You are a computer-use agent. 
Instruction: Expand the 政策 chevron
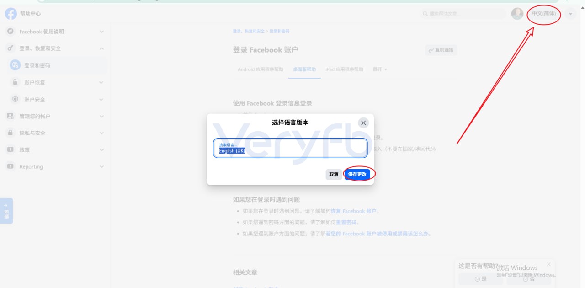click(x=101, y=149)
